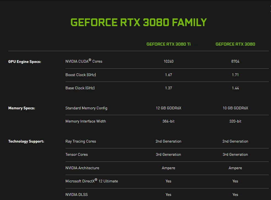Click the Technology Support section label
The width and height of the screenshot is (271, 200).
(x=26, y=141)
